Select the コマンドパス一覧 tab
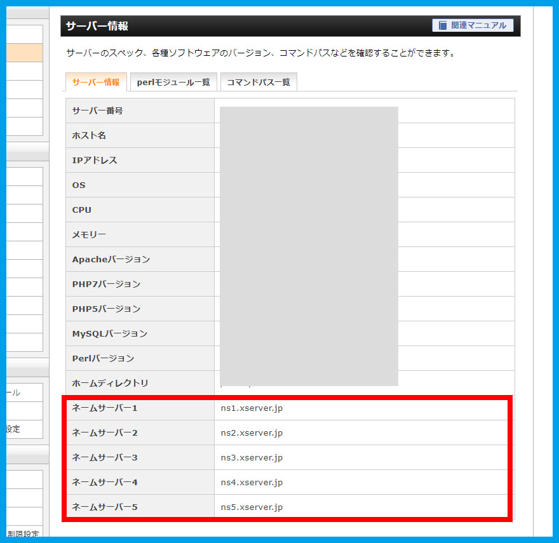The height and width of the screenshot is (543, 559). [258, 83]
